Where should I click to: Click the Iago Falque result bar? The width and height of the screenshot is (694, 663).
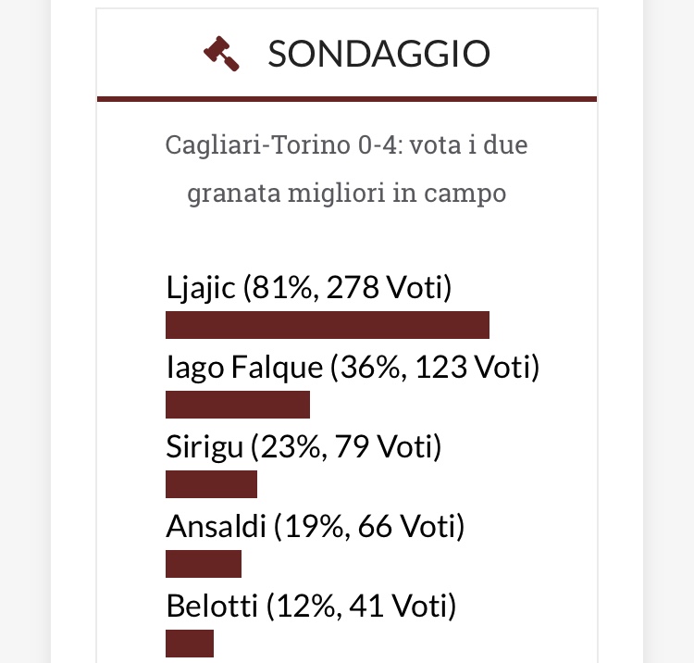tap(237, 406)
